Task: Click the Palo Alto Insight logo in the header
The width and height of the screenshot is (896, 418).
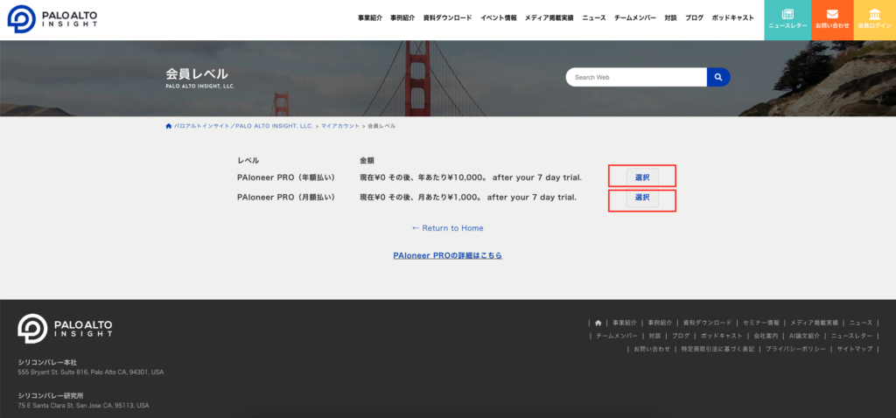Action: click(52, 18)
